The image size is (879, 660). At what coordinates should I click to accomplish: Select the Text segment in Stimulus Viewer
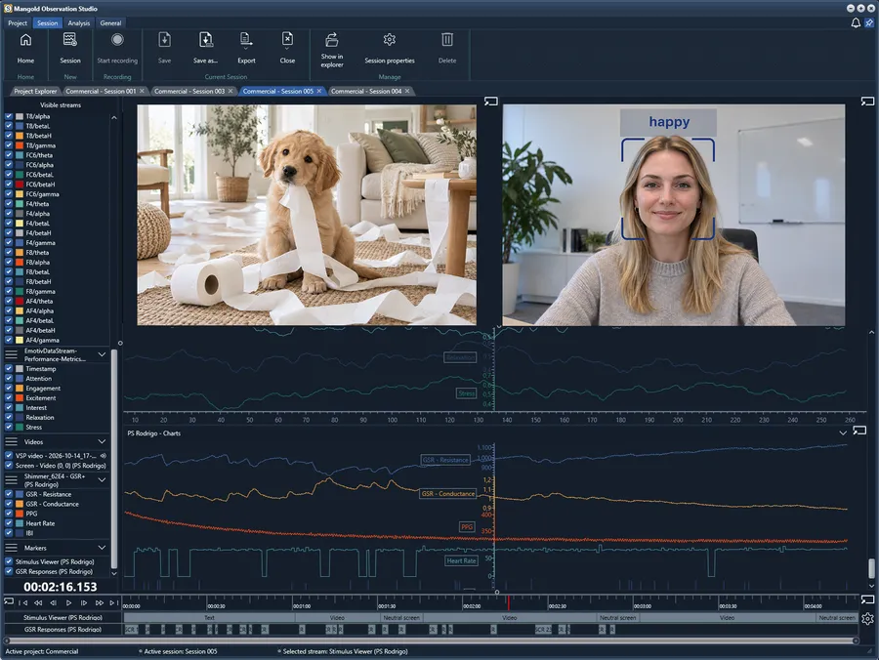click(x=209, y=617)
